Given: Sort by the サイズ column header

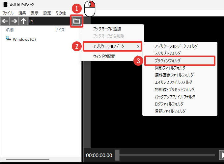Looking at the screenshot, I should click(66, 30).
